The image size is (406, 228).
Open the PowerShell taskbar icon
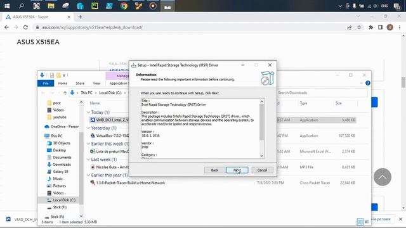(x=109, y=6)
